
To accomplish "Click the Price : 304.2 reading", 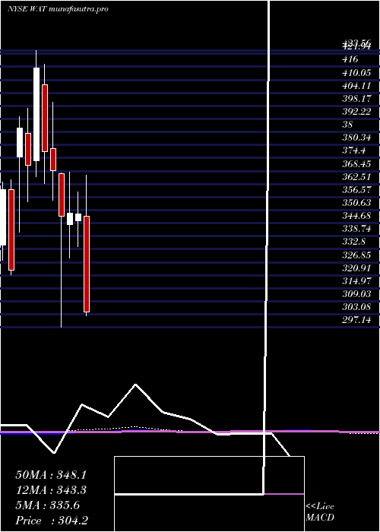I will coord(52,521).
